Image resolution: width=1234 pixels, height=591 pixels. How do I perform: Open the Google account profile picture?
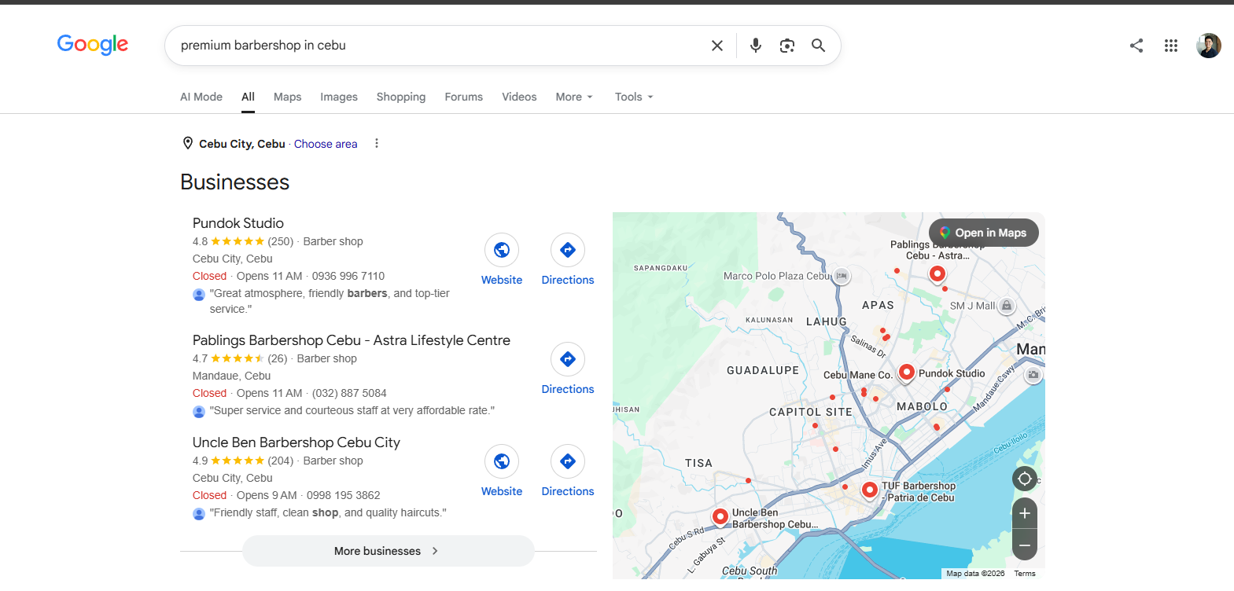(1209, 46)
